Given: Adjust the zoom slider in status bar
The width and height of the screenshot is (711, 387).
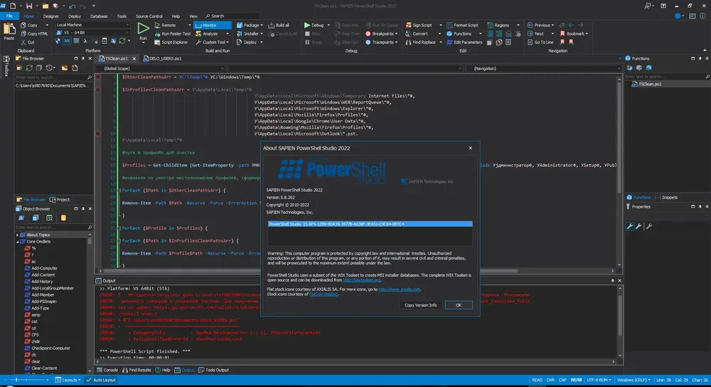Looking at the screenshot, I should pos(27,380).
